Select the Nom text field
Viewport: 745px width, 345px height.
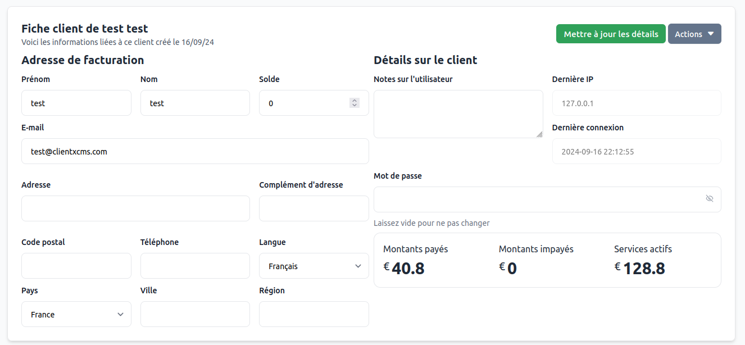coord(195,103)
